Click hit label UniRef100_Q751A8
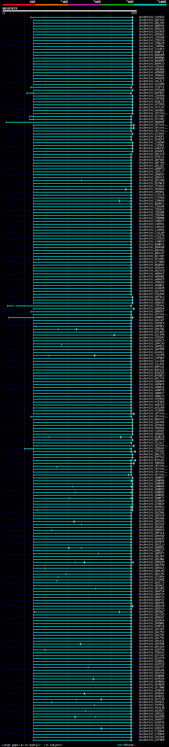Image resolution: width=169 pixels, height=747 pixels. coord(151,90)
